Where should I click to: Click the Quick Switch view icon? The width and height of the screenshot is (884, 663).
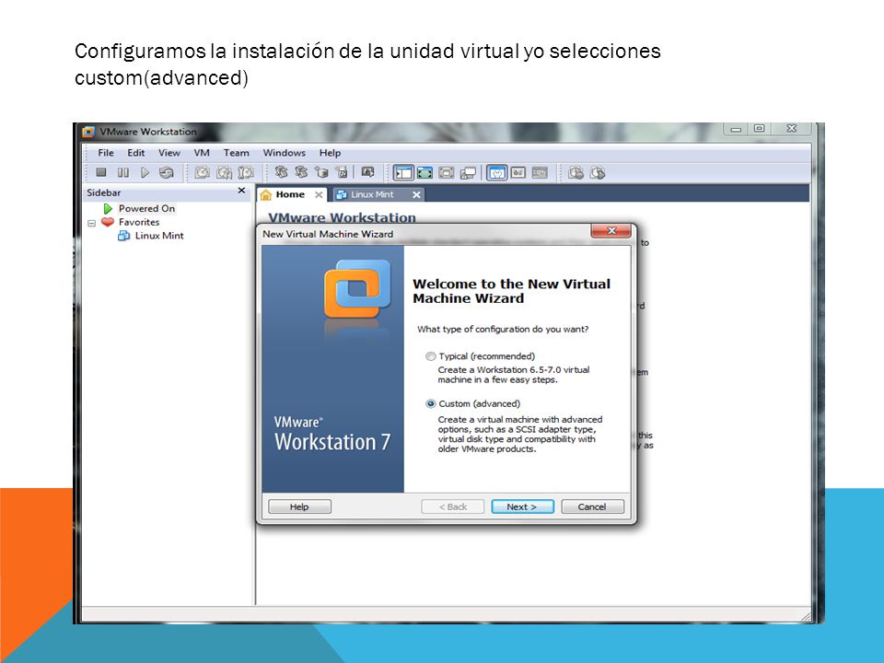click(425, 172)
